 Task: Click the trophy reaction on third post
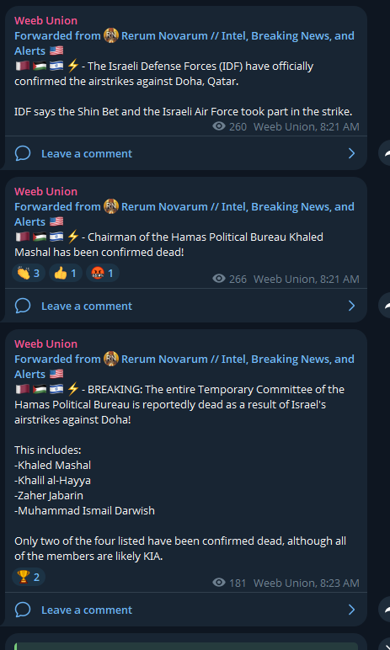(28, 577)
